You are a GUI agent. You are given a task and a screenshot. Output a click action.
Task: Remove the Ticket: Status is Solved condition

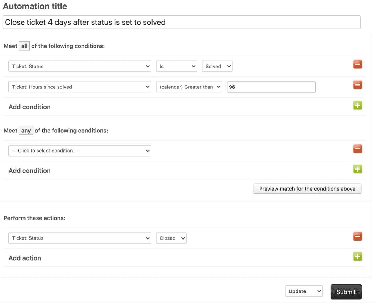point(357,64)
